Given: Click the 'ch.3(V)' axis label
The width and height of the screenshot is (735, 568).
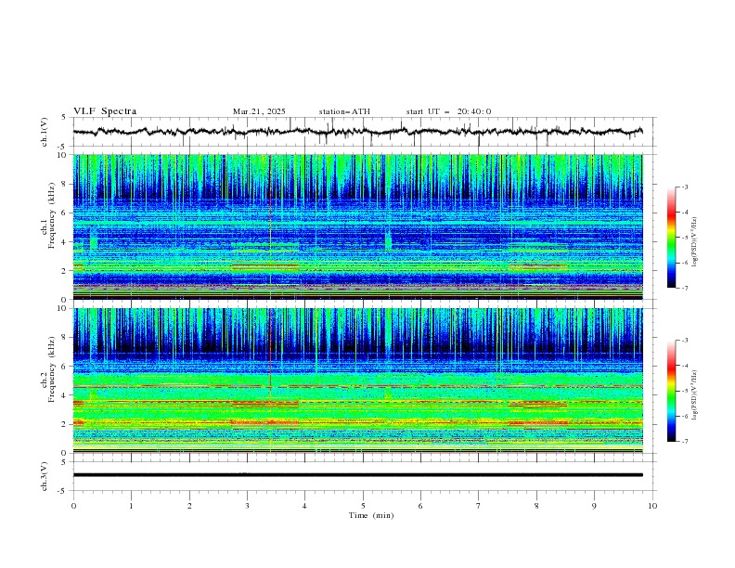Looking at the screenshot, I should pyautogui.click(x=45, y=476).
